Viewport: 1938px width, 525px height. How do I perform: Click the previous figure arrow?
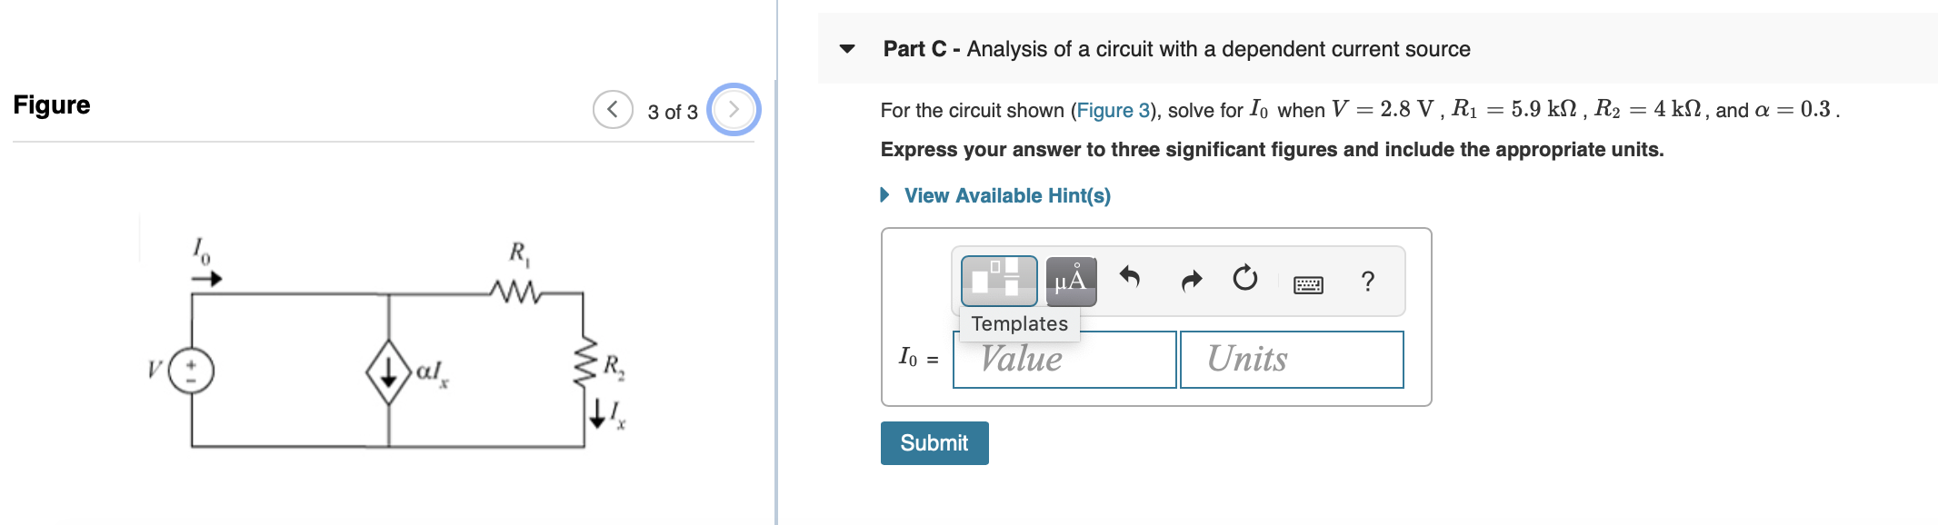[613, 110]
